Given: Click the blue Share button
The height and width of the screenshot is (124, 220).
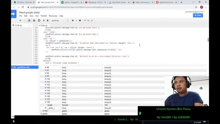Looking at the screenshot, I should pyautogui.click(x=198, y=15).
